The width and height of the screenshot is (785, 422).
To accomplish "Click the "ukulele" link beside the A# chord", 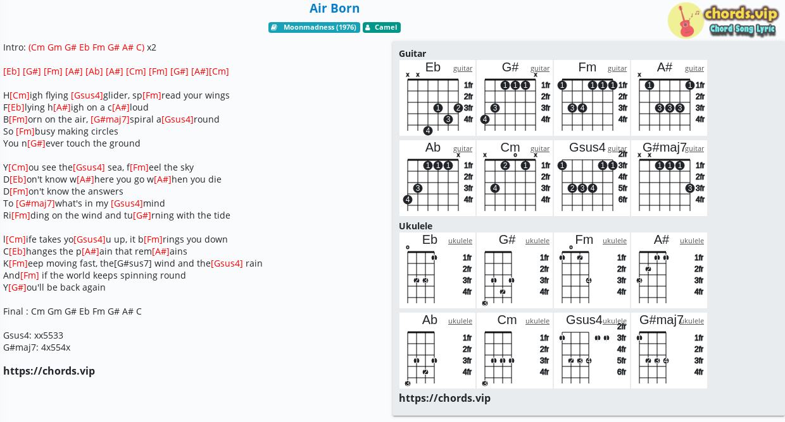I will pyautogui.click(x=692, y=241).
